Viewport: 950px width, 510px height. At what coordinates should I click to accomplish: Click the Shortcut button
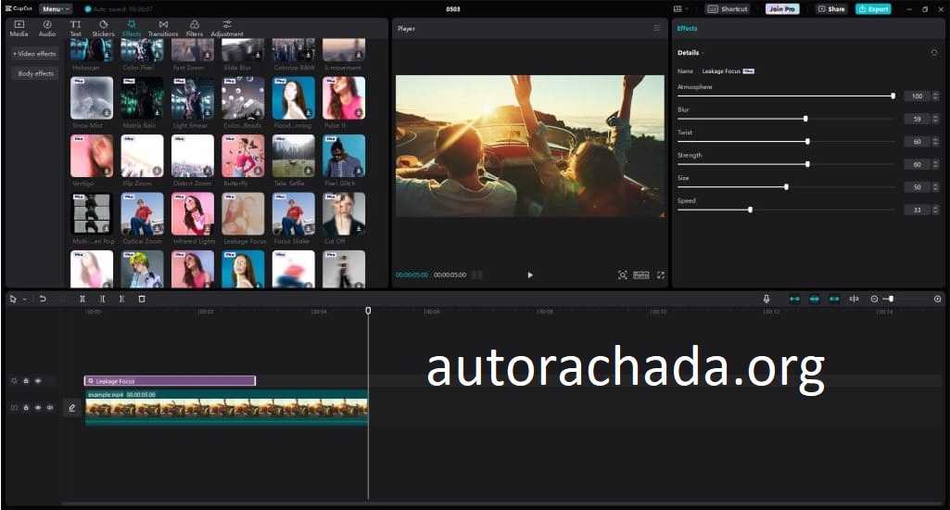728,9
